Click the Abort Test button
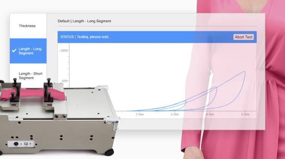The image size is (285, 159). (243, 37)
